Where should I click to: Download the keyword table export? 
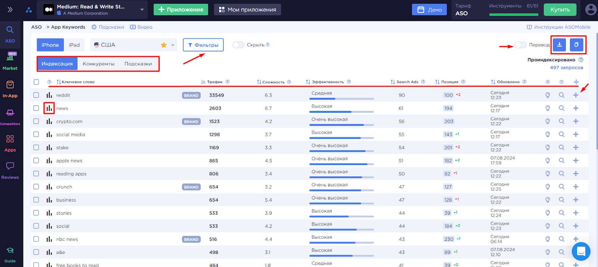[560, 45]
